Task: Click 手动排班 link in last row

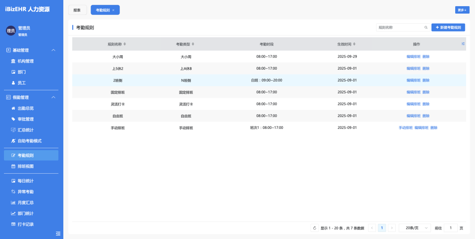Action: coord(406,128)
